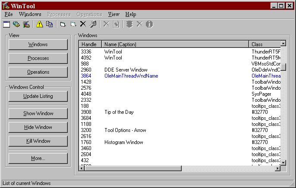Open the View menu
Screen dimensions: 296x188
(x=113, y=14)
